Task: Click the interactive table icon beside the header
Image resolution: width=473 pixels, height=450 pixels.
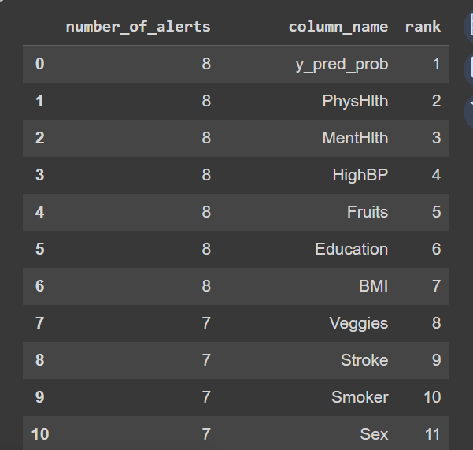Action: [469, 26]
